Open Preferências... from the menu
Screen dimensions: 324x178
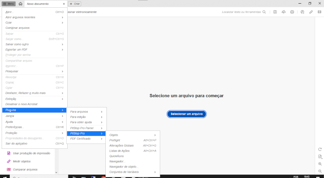tap(34, 127)
